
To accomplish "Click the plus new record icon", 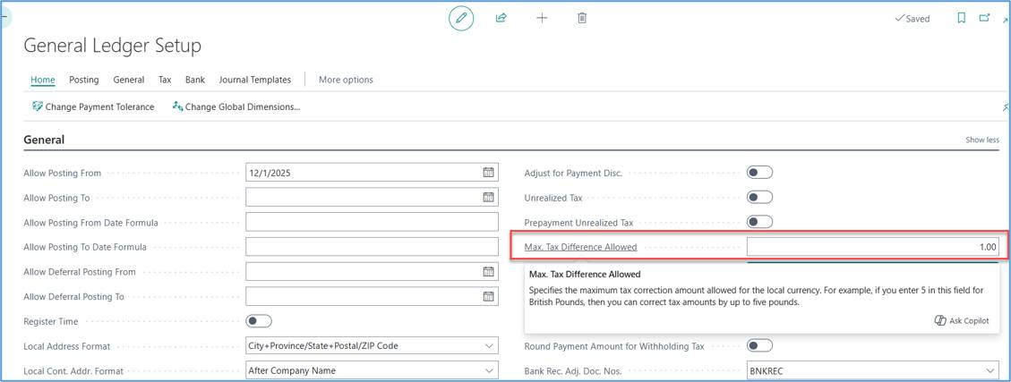I will click(542, 18).
